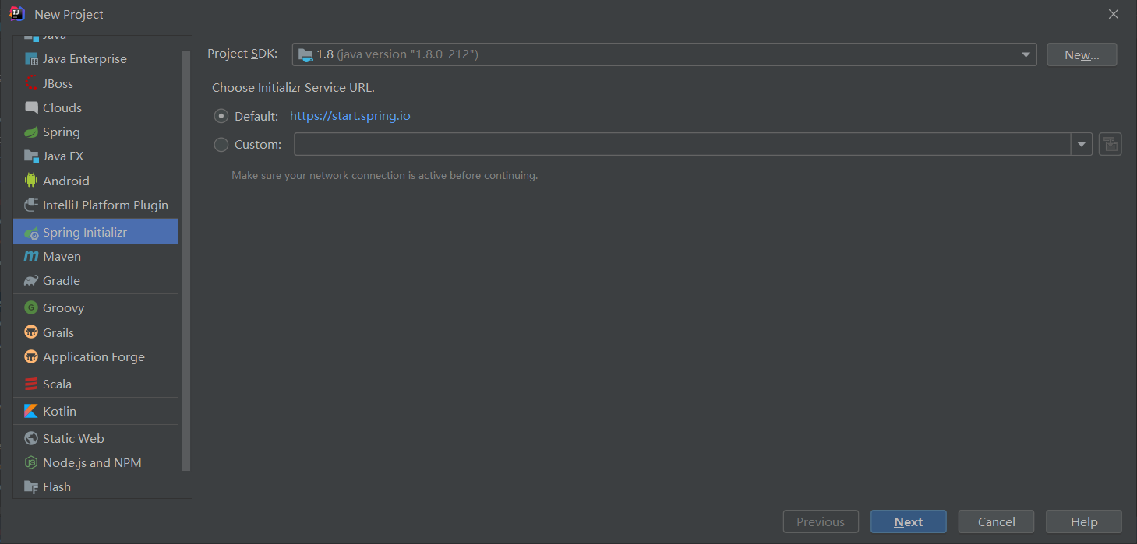Select the Custom service URL radio button
1137x544 pixels.
pos(221,144)
